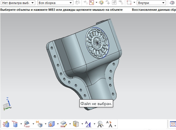This screenshot has height=130, width=176.
Task: Click the blue underlined letter A icon
Action: (88, 124)
